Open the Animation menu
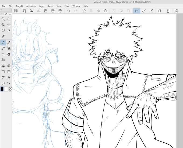 31,6
